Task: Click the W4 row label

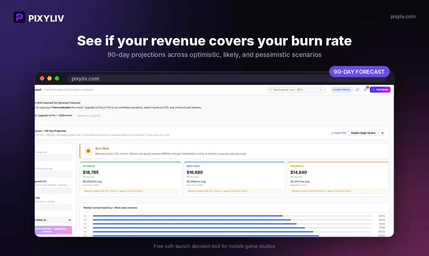Action: (85, 228)
